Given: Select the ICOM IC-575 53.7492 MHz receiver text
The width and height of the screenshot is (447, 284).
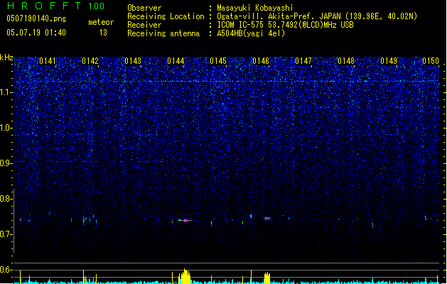Looking at the screenshot, I should click(x=286, y=25).
